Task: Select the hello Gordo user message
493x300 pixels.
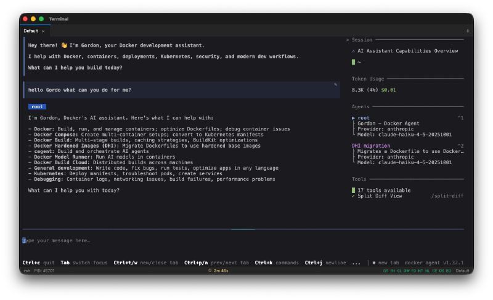Action: click(x=182, y=90)
